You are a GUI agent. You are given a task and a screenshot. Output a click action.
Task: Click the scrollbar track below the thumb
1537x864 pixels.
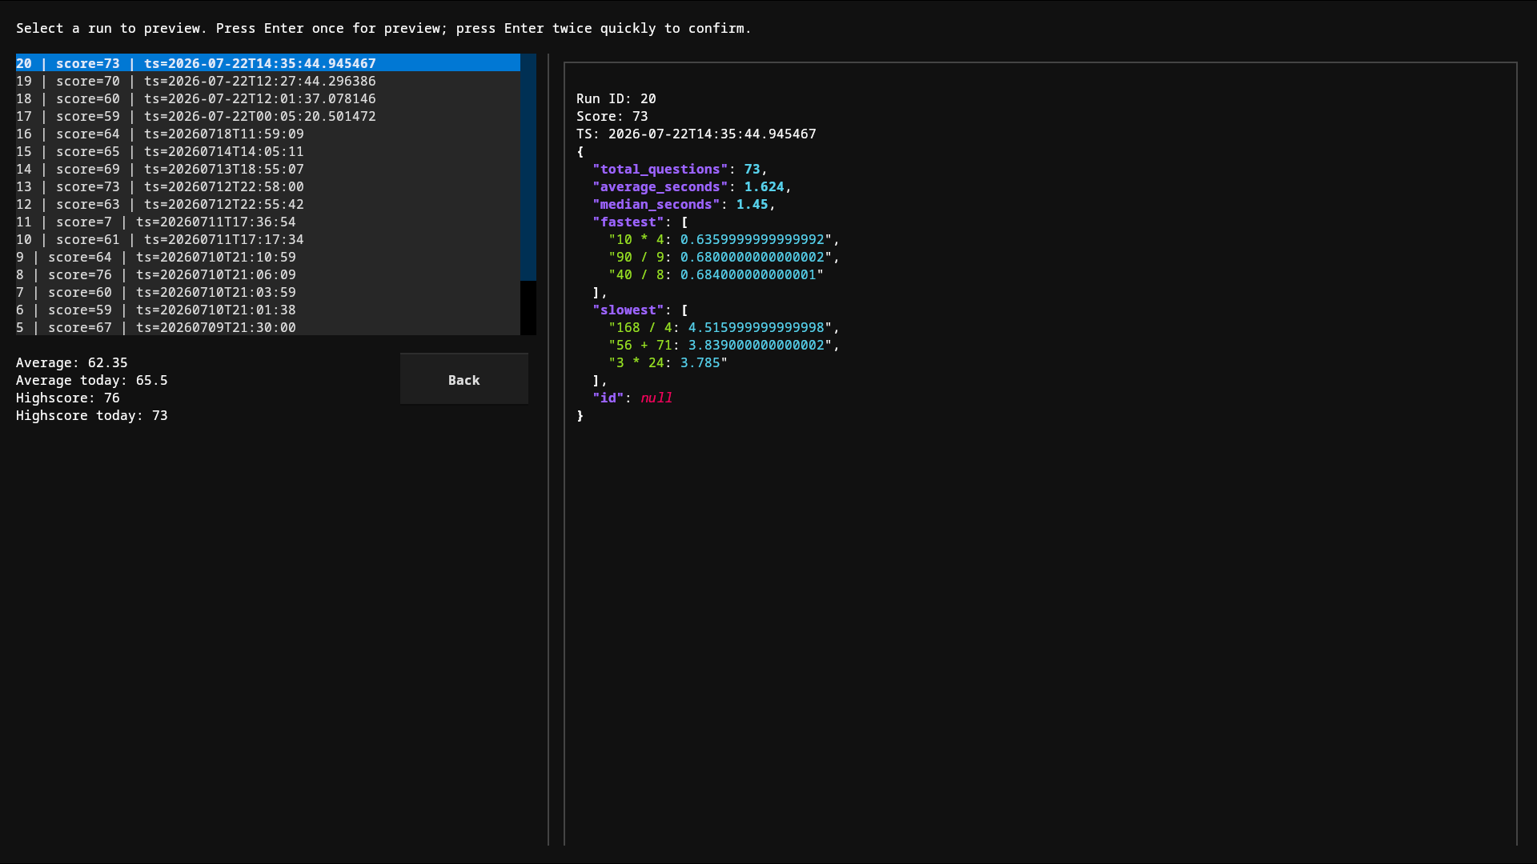tap(528, 308)
